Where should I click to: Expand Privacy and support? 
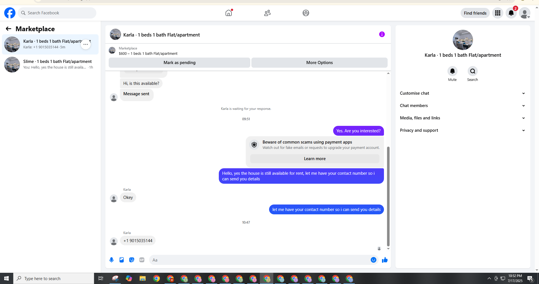coord(462,130)
